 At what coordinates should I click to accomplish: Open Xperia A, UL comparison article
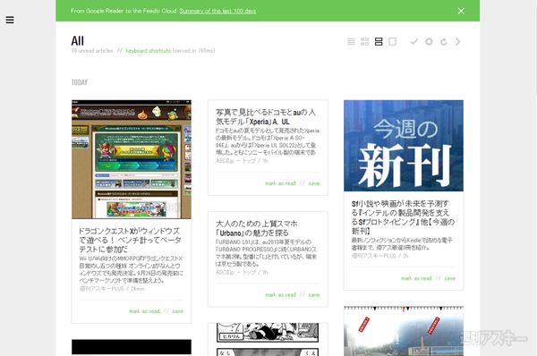pyautogui.click(x=266, y=116)
